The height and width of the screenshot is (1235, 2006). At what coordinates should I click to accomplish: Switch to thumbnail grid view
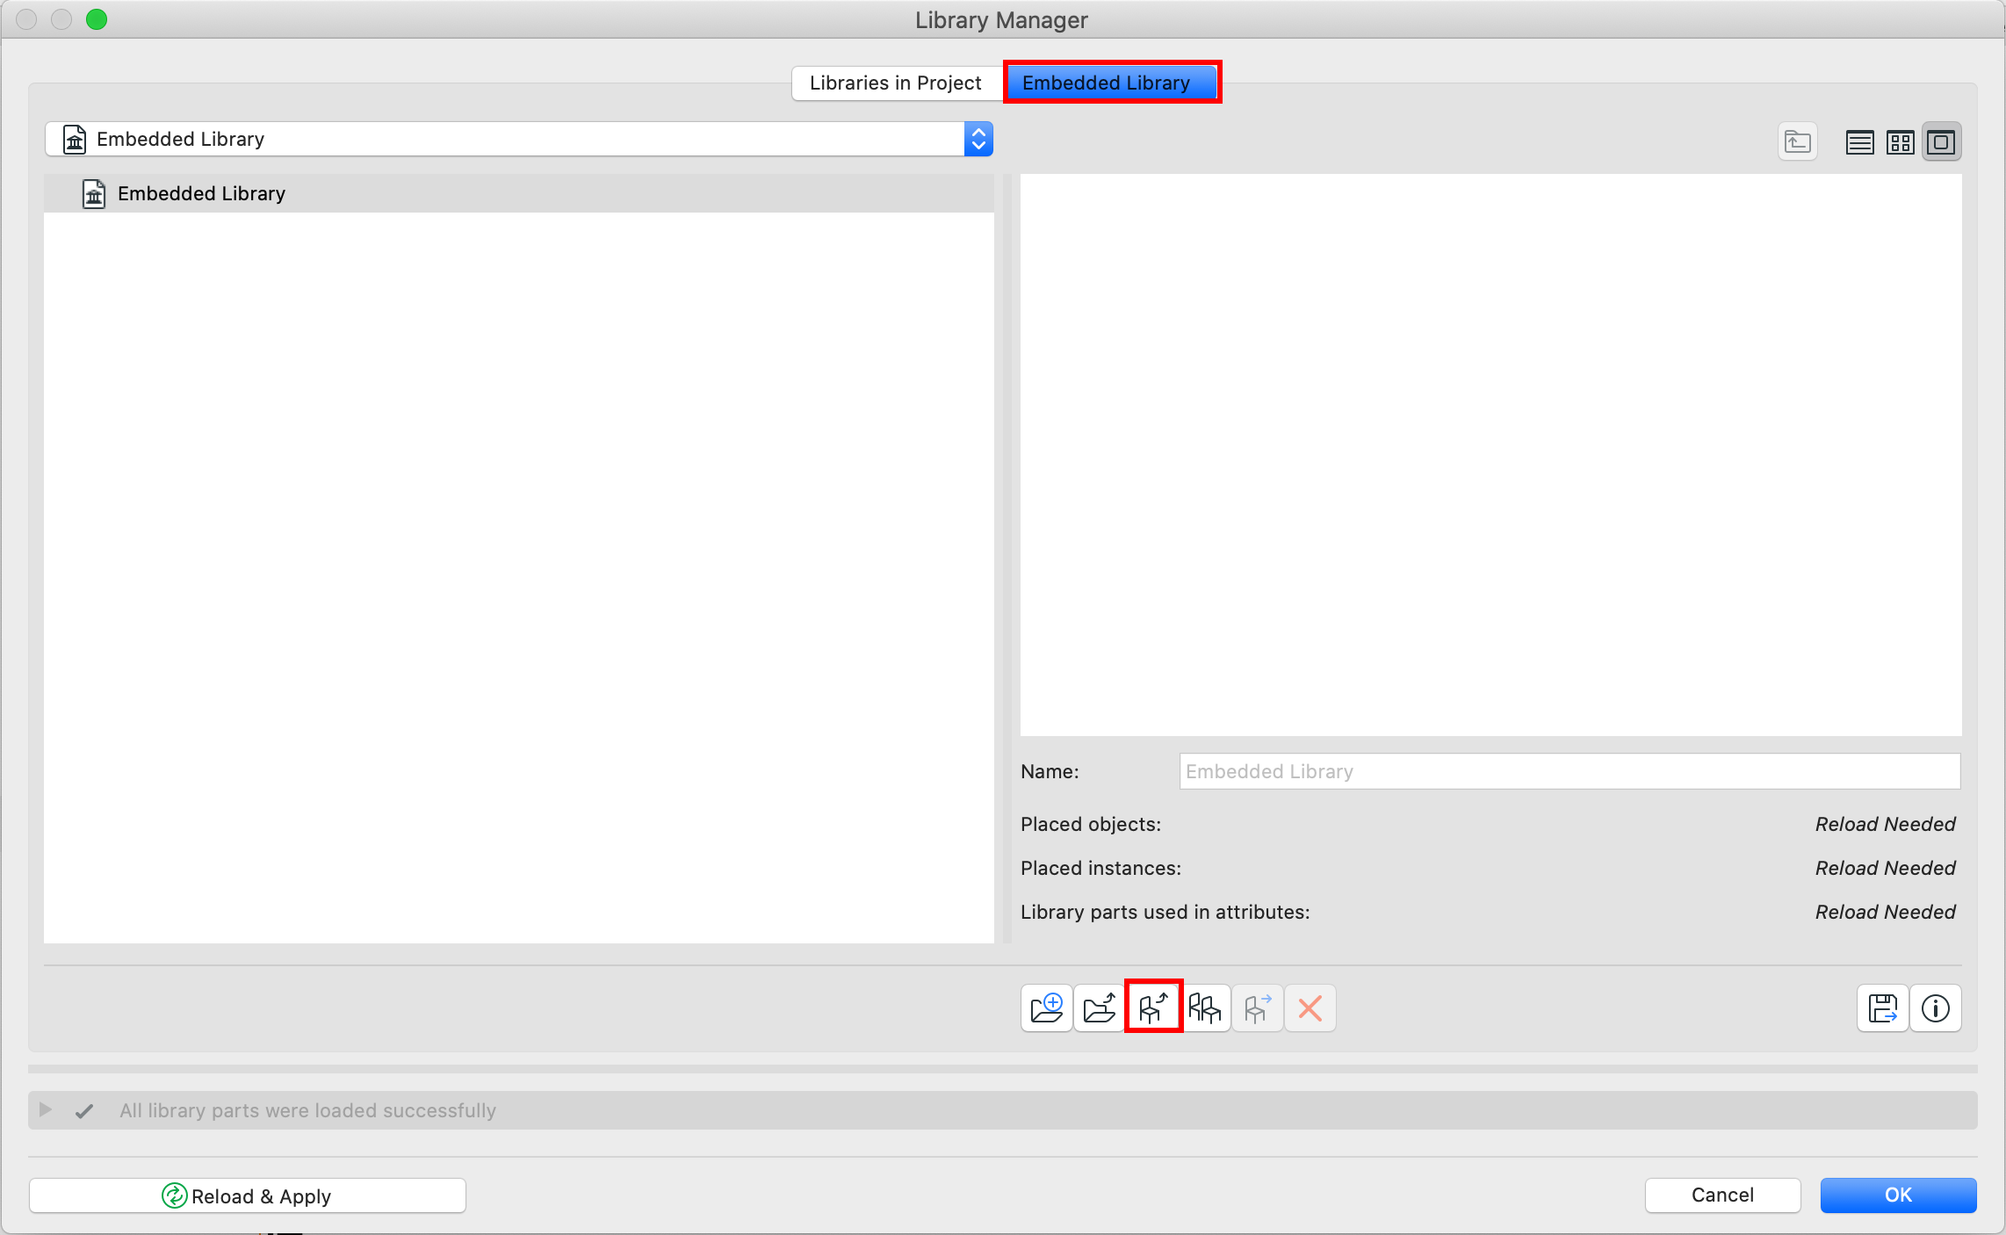pyautogui.click(x=1900, y=141)
